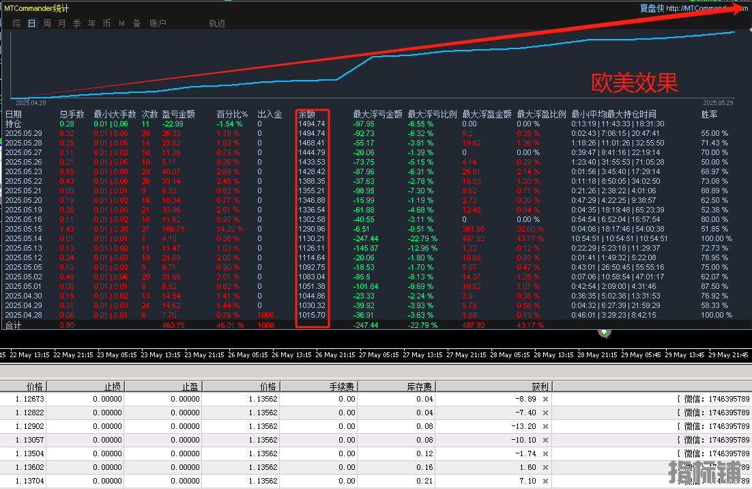This screenshot has width=752, height=489.
Task: Click the 盈亏金额 column header
Action: pos(178,114)
